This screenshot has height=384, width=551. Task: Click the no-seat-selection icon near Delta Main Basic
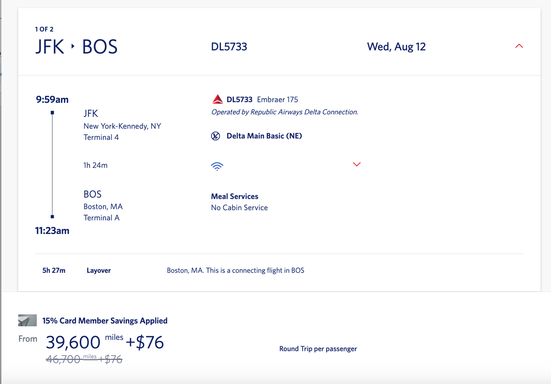pyautogui.click(x=215, y=136)
